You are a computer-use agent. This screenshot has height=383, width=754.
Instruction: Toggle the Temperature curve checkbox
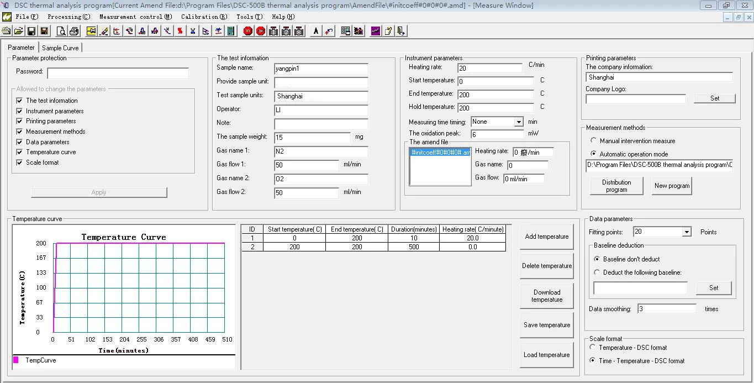(19, 152)
